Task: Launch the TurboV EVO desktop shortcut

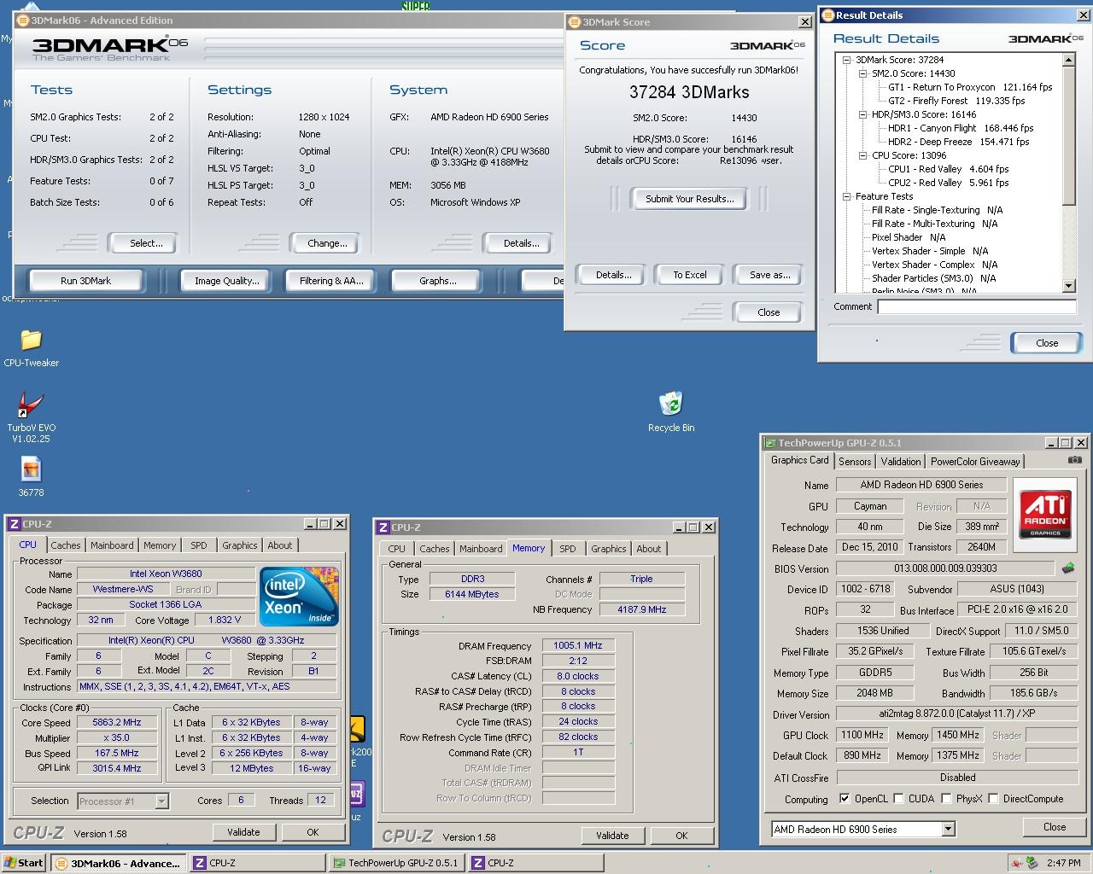Action: point(31,405)
